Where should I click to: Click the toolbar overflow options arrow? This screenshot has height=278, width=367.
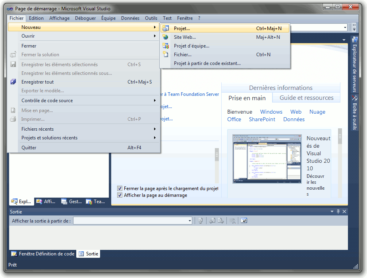(354, 28)
